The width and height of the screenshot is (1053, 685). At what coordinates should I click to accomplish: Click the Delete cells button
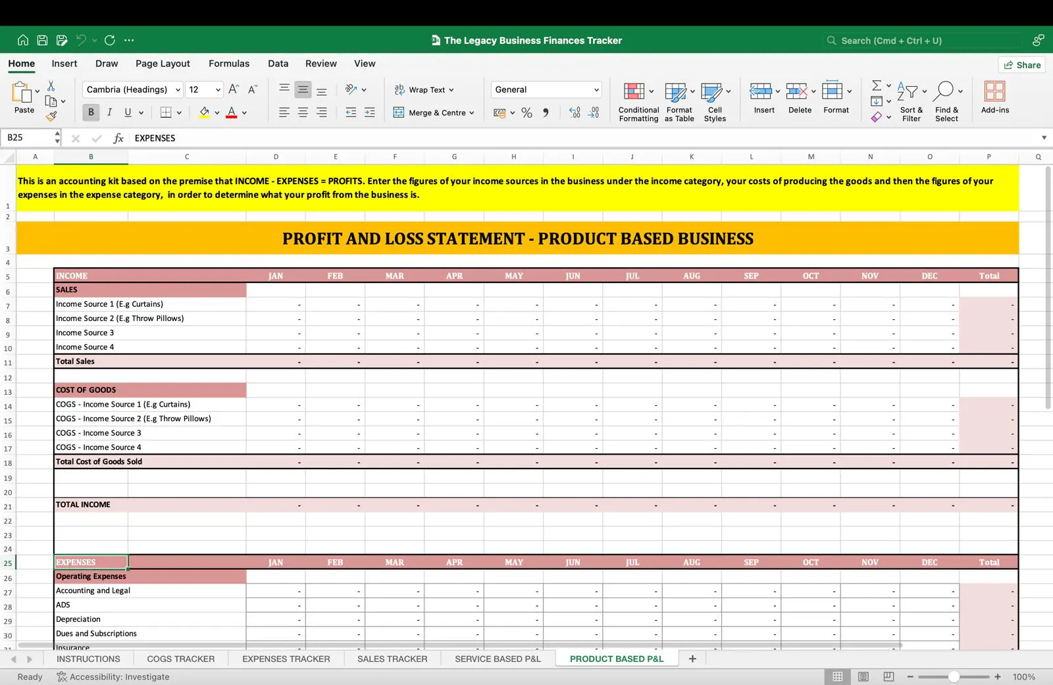800,97
